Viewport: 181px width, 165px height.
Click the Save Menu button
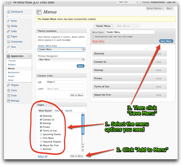pyautogui.click(x=166, y=41)
